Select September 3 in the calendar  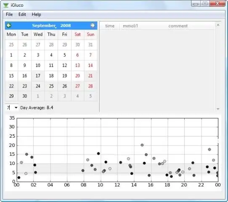[38, 55]
